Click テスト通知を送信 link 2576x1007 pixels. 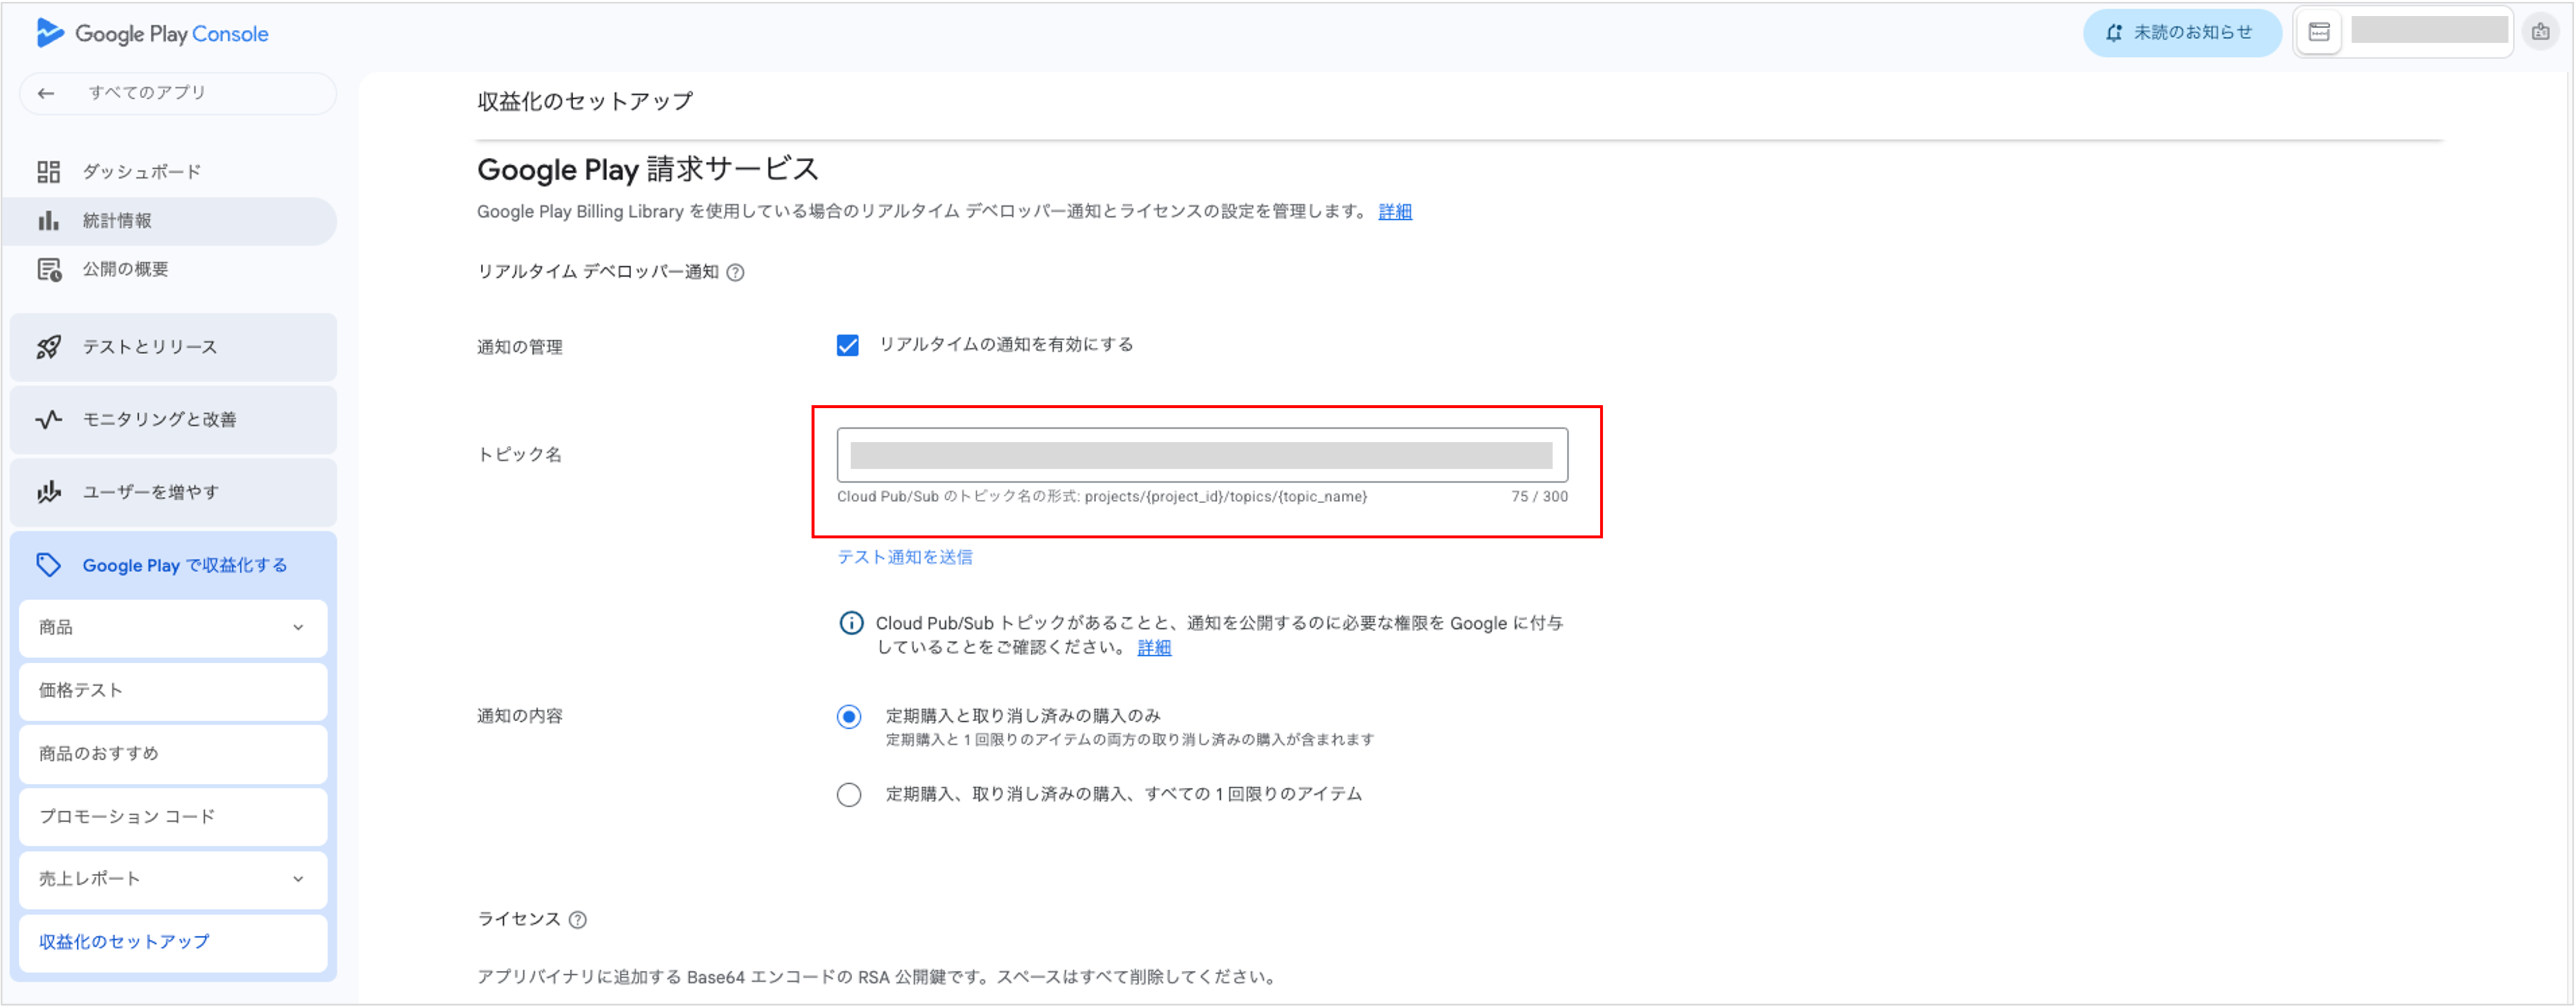(x=904, y=558)
